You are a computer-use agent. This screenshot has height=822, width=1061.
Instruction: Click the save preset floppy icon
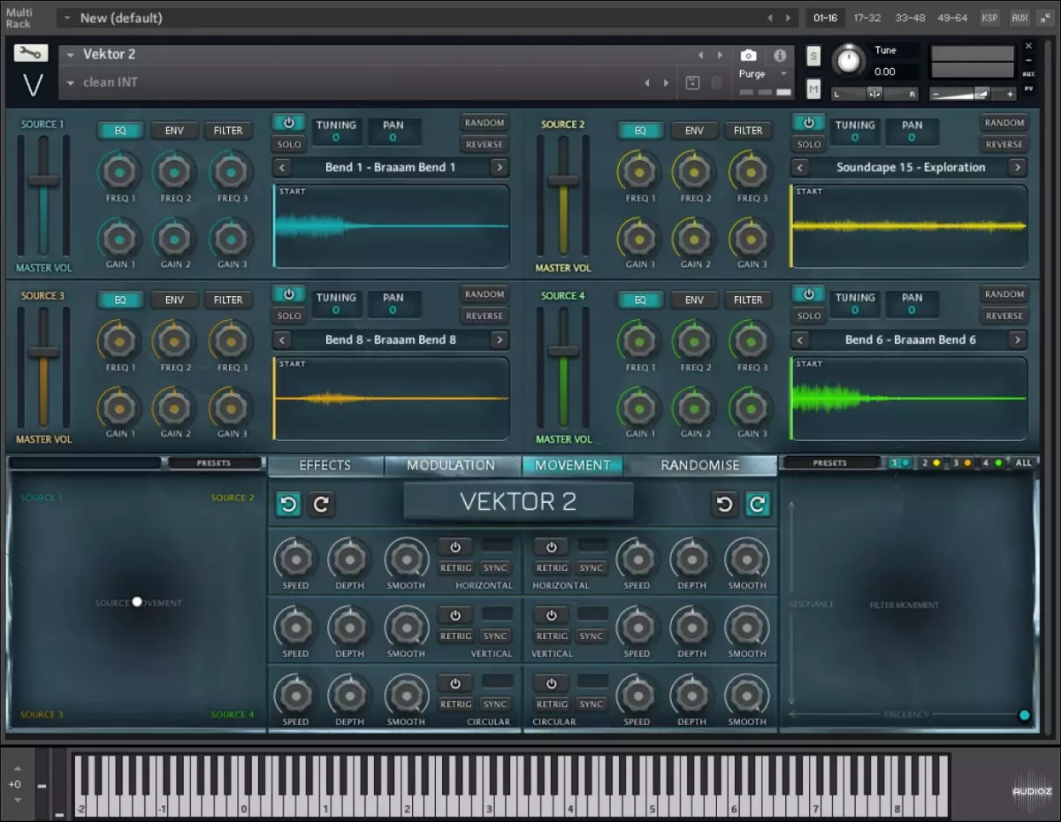pos(692,82)
